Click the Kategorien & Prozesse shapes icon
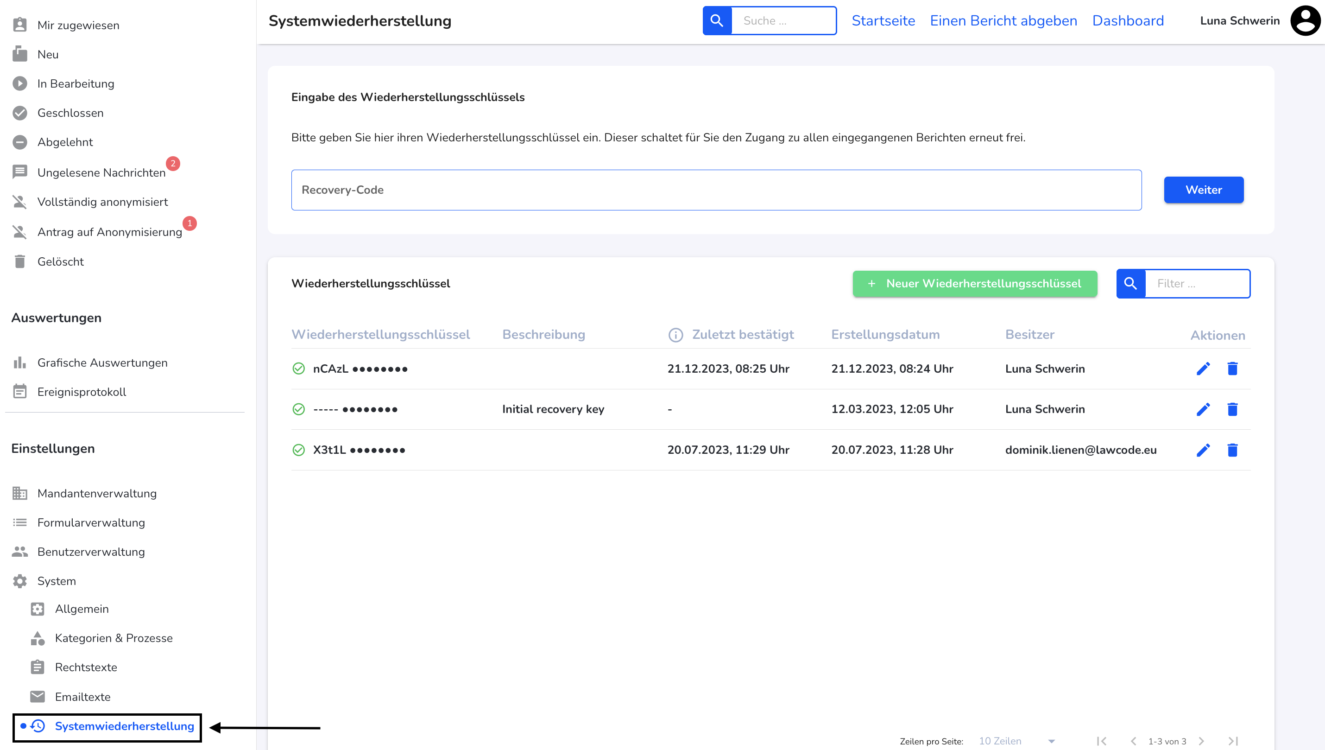The width and height of the screenshot is (1325, 750). tap(38, 638)
